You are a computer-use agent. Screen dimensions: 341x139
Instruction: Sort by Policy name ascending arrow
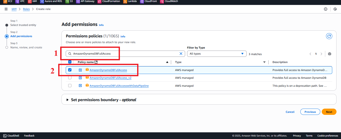(x=167, y=62)
